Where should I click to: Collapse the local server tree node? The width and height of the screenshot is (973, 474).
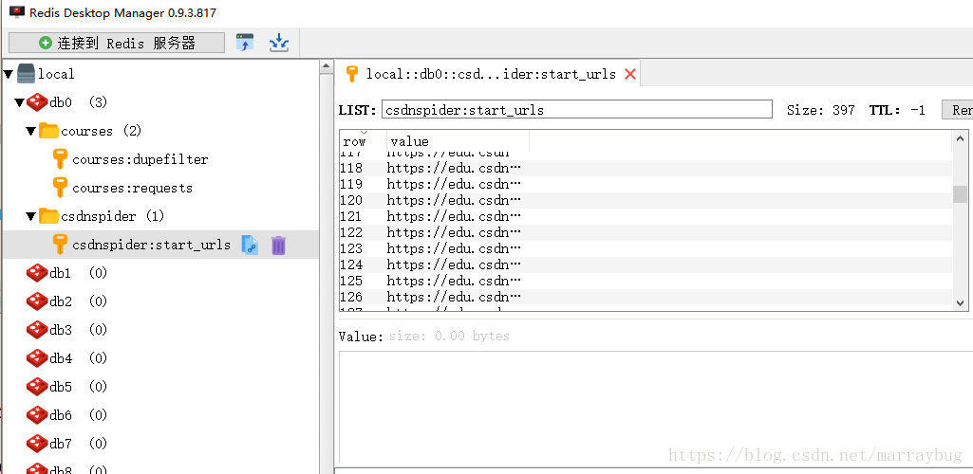(8, 74)
